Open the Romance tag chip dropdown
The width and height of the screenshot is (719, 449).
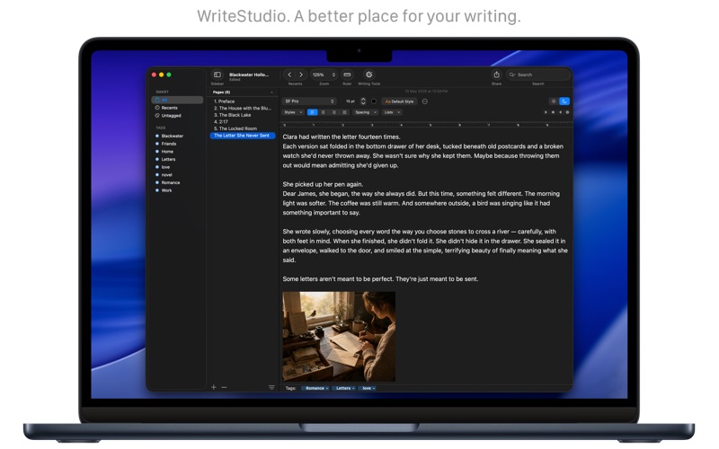pyautogui.click(x=315, y=388)
